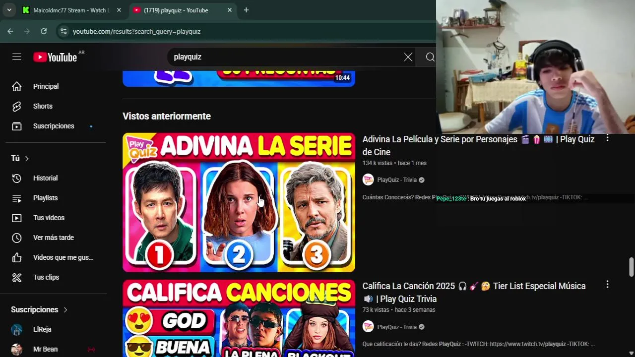Click the address bar URL
This screenshot has height=357, width=635.
[136, 31]
